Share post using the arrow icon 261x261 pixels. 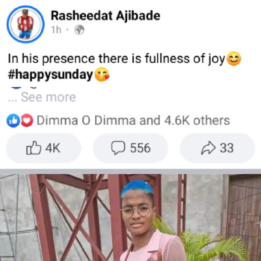[208, 148]
